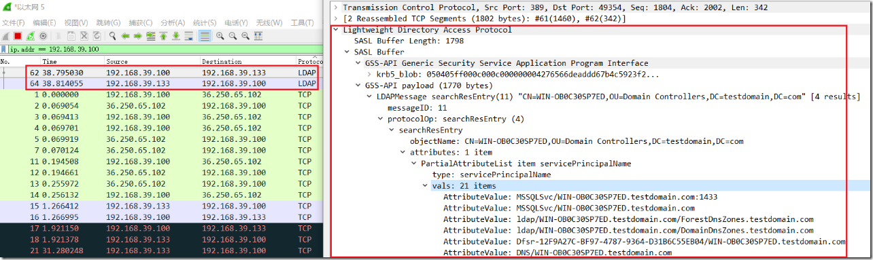Select AttributeValue DNS/WIN-OB0C30SP7ED.testdomain.com
The width and height of the screenshot is (873, 260).
pos(558,253)
